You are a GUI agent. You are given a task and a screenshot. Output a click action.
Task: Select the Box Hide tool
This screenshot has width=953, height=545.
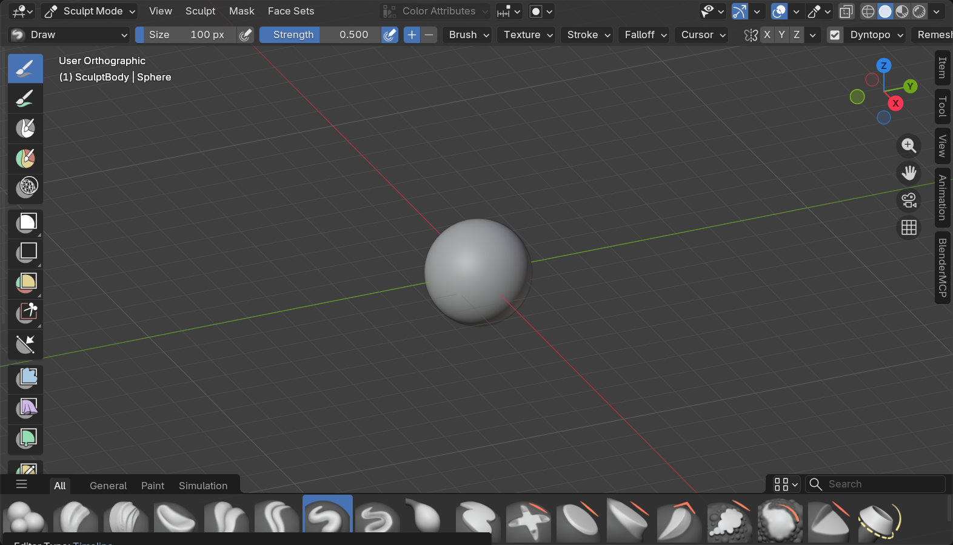[25, 253]
